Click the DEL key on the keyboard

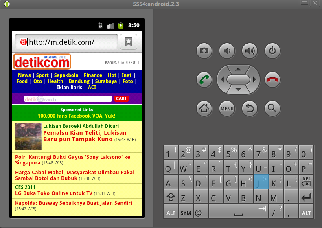click(307, 182)
